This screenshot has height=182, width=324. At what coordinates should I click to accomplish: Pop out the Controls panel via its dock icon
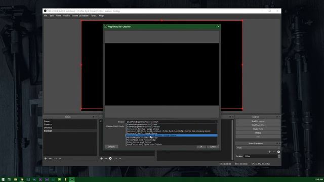tap(277, 117)
